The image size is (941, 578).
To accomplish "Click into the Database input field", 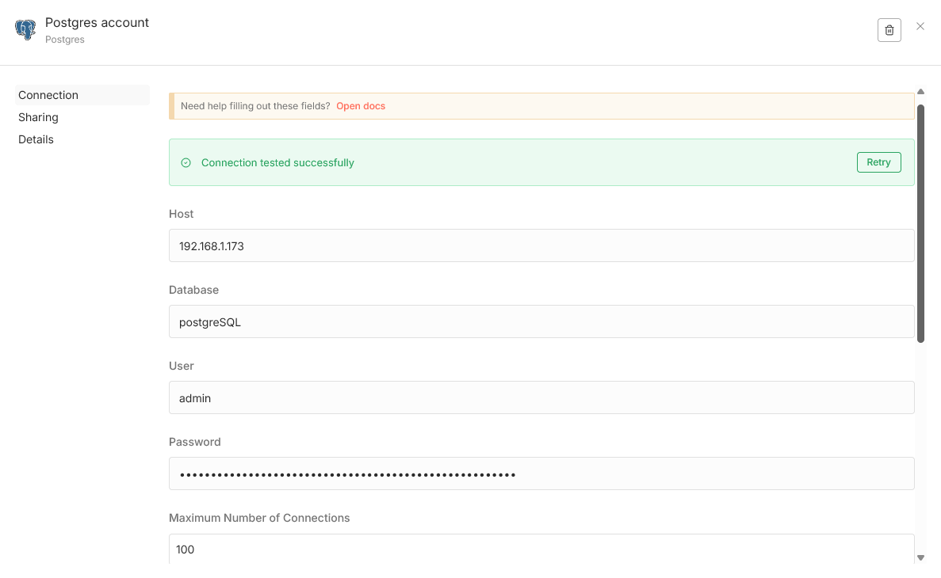I will tap(541, 322).
